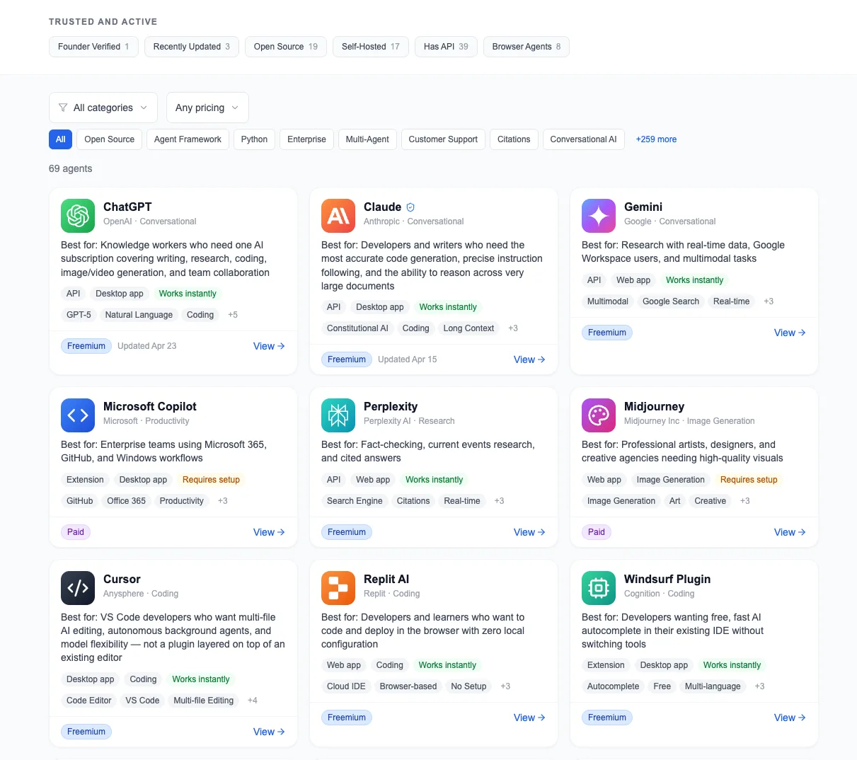Filter by the Conversational AI tag

[x=583, y=139]
